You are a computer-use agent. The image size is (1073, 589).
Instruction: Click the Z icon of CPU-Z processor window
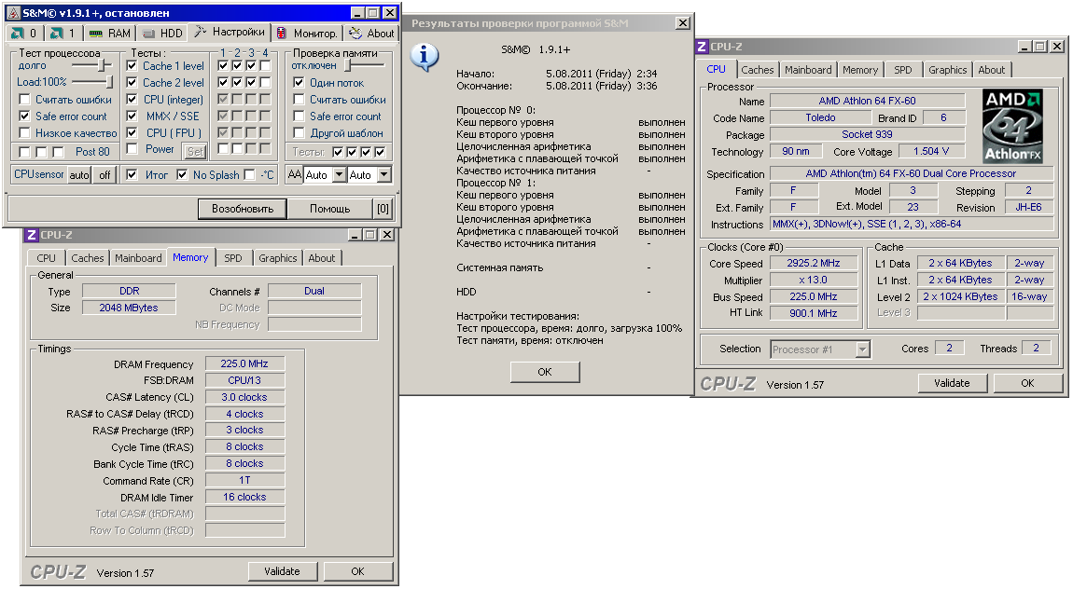[702, 47]
